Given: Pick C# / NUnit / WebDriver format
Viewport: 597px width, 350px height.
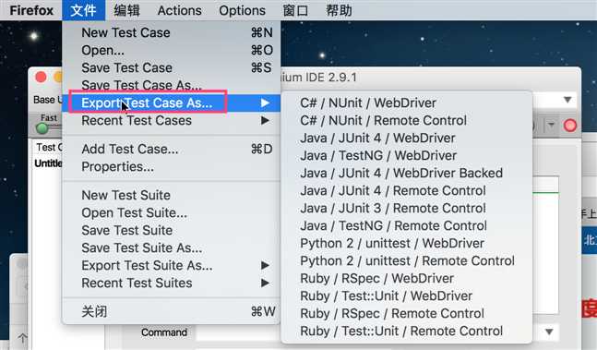Looking at the screenshot, I should 368,103.
